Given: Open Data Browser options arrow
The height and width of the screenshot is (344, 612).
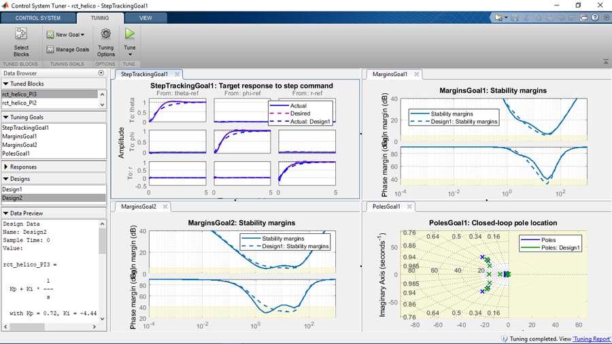Looking at the screenshot, I should coord(101,73).
